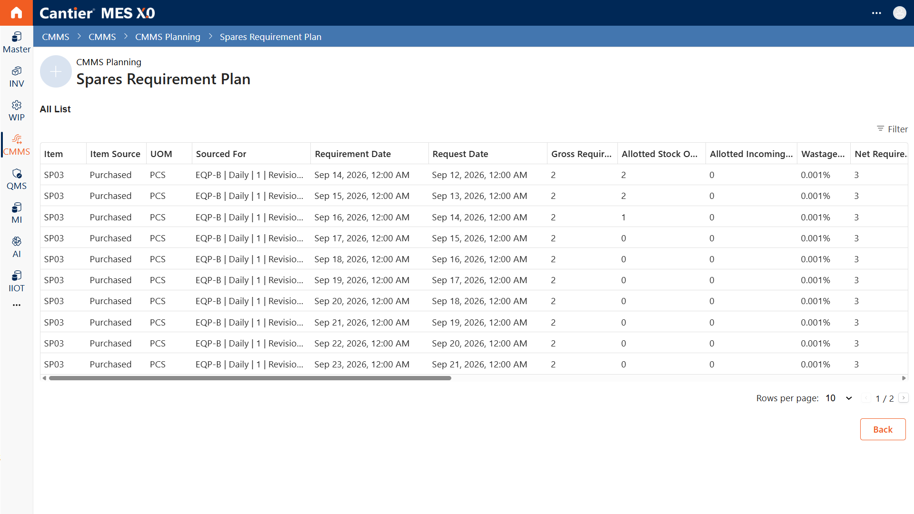This screenshot has height=514, width=914.
Task: Click the Gross Requirement column header
Action: coord(581,154)
